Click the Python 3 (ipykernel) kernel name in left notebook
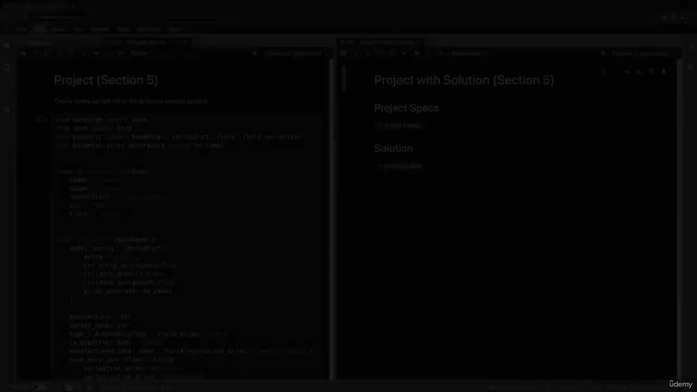697x392 pixels. pos(292,53)
